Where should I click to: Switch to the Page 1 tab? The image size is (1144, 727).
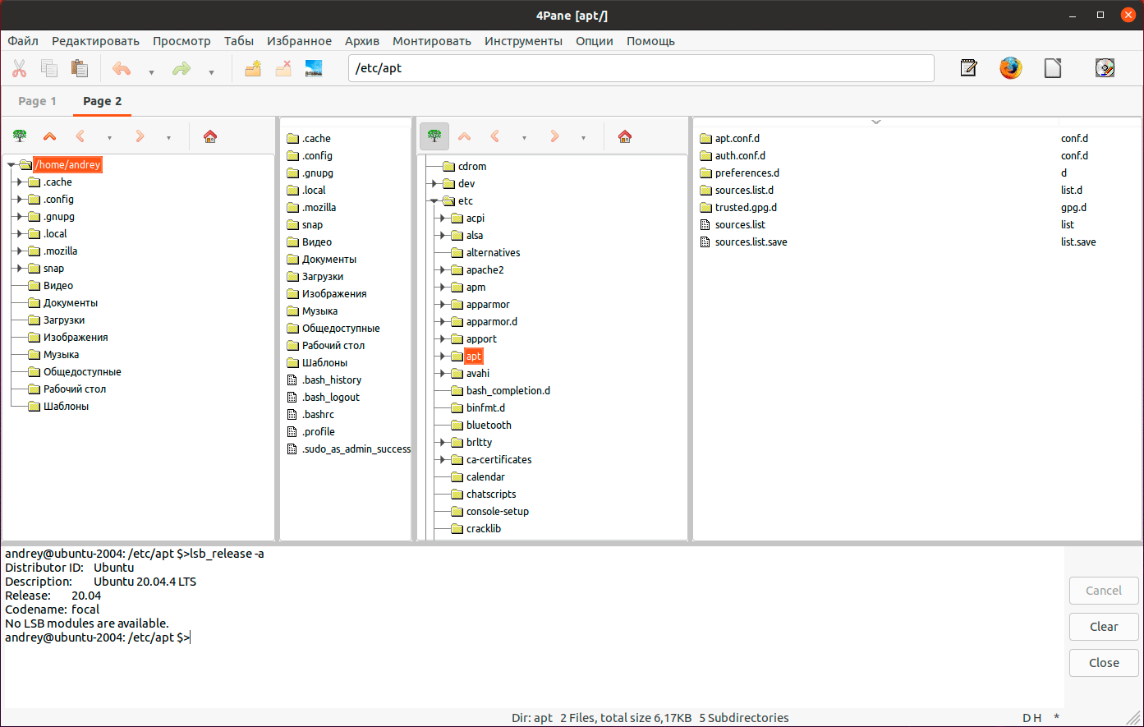37,101
